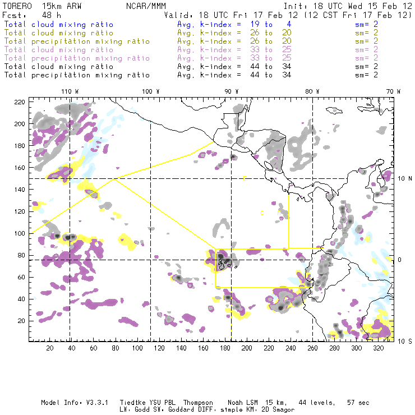The width and height of the screenshot is (415, 415).
Task: Click the '160' tick label on horizontal axis
Action: point(203,348)
